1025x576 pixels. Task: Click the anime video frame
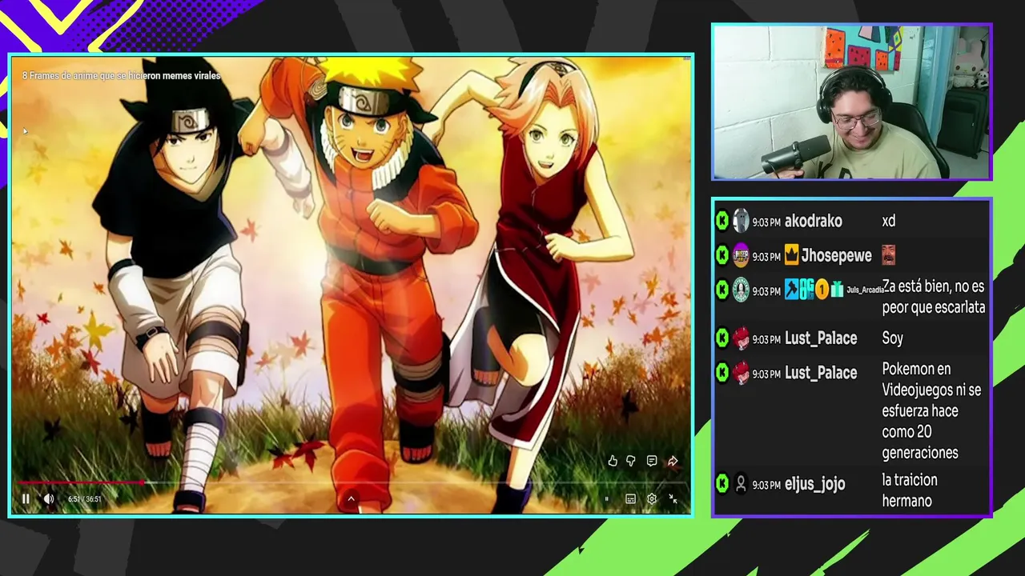pos(351,284)
